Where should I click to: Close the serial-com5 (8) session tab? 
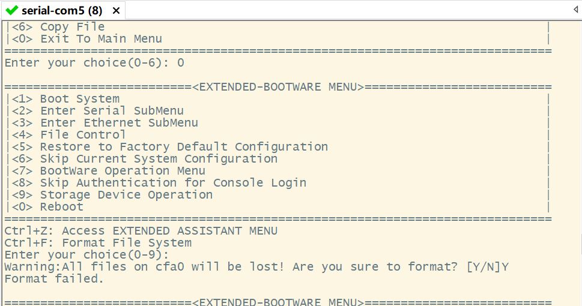[x=116, y=11]
